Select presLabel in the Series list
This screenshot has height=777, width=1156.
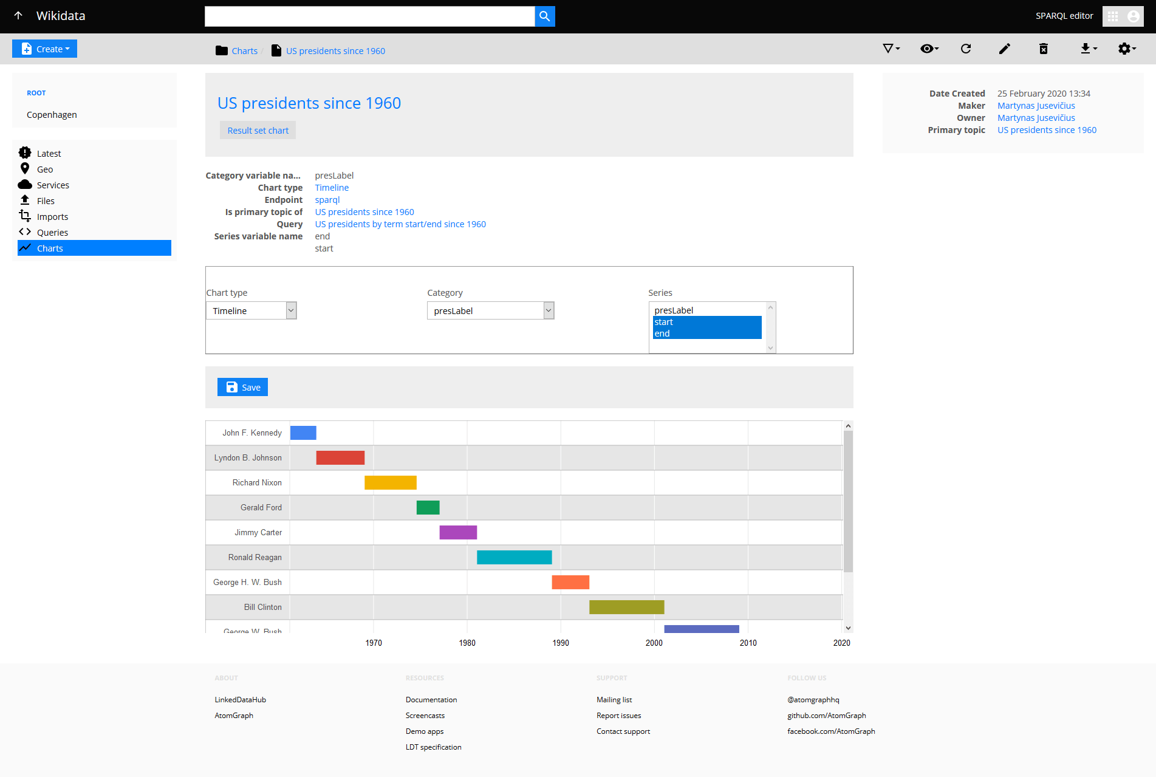click(707, 310)
